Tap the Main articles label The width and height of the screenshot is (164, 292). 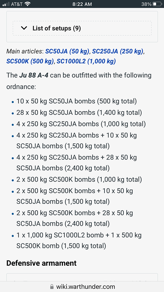point(25,51)
